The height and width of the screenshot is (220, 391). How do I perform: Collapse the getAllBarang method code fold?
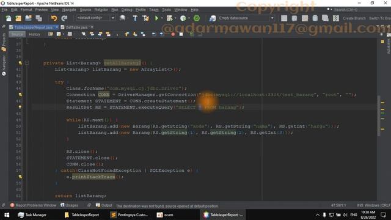coord(27,63)
